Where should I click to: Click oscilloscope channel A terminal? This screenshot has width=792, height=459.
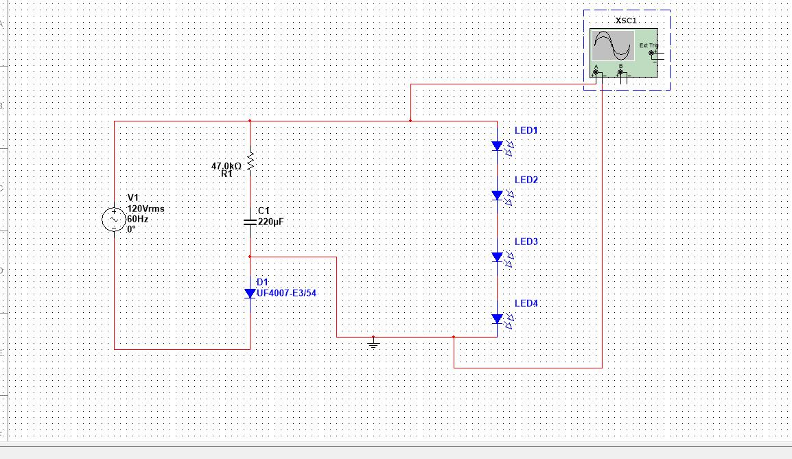click(x=596, y=73)
